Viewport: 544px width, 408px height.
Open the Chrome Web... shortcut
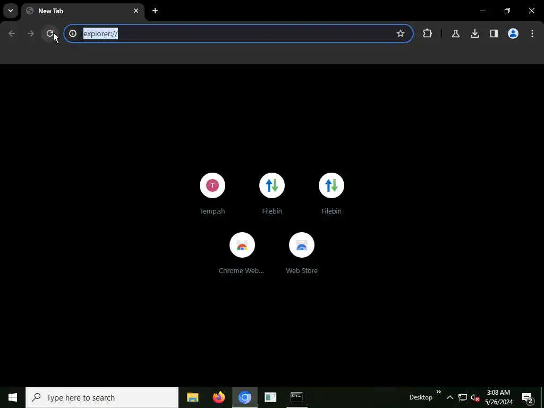(242, 253)
